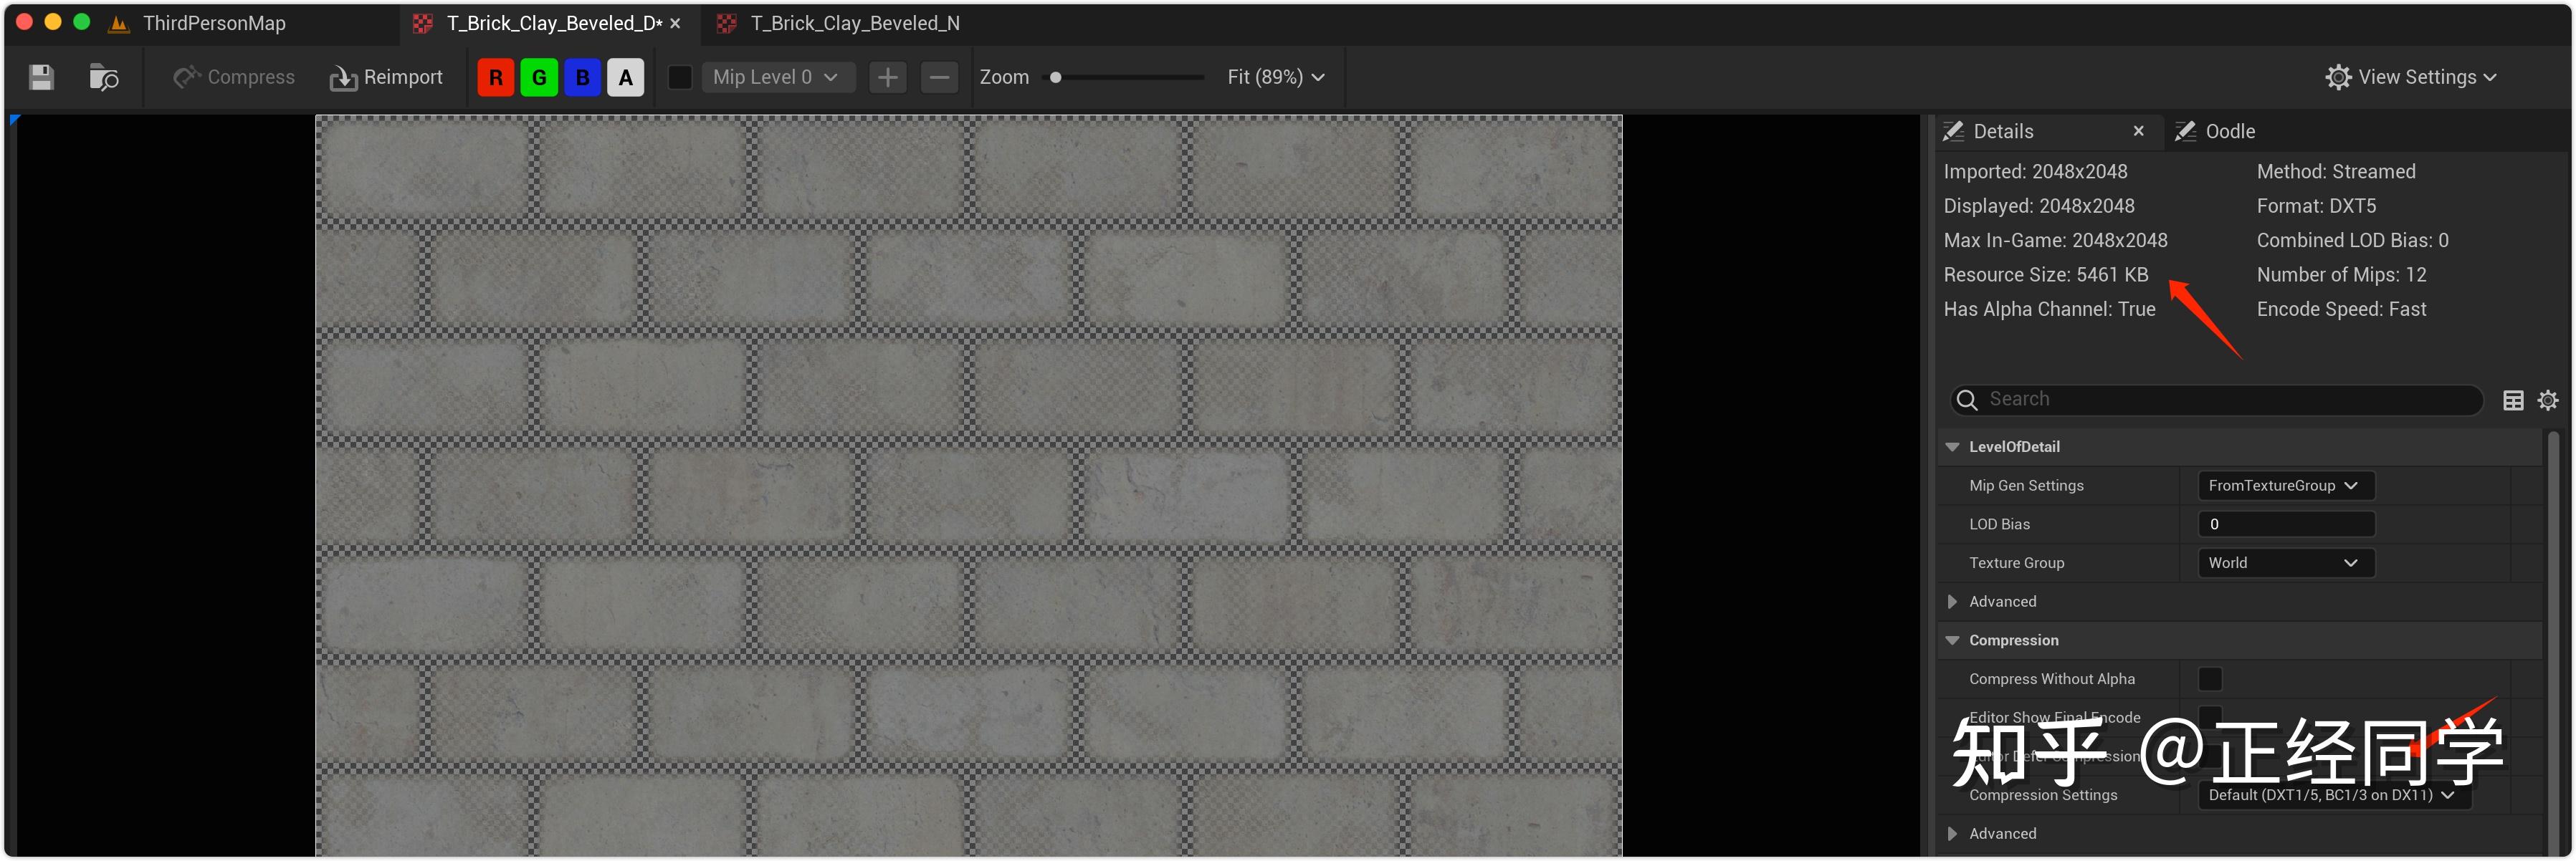Collapse the LevelOfDetail section

1952,446
